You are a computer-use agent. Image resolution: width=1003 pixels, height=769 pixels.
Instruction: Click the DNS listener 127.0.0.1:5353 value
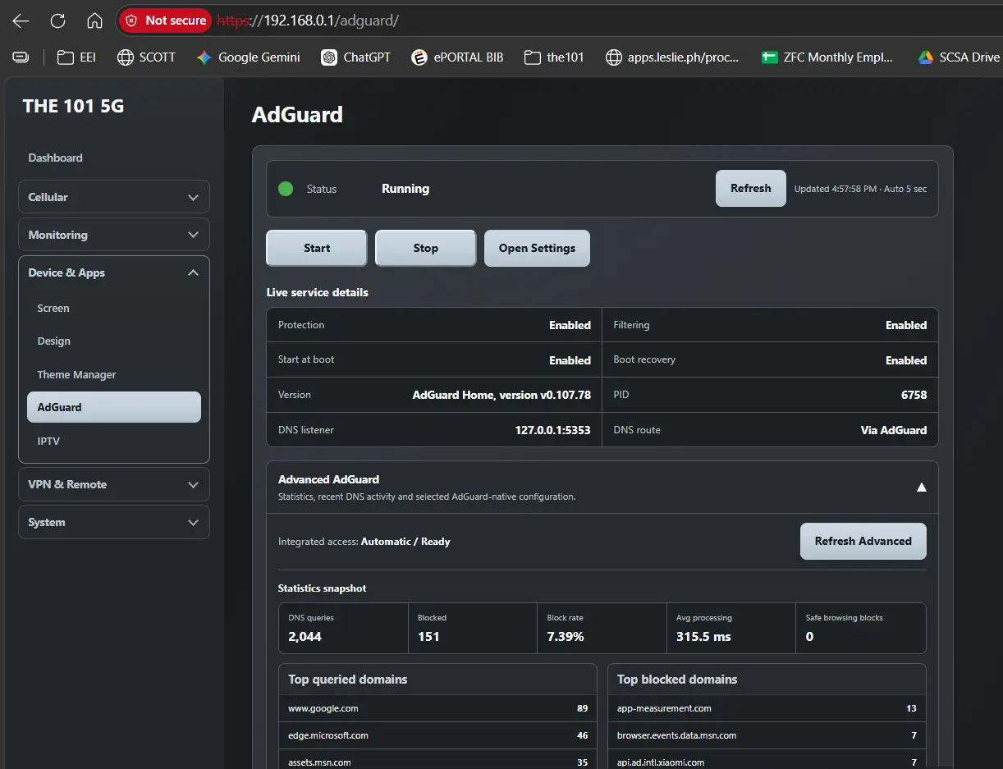(x=552, y=430)
